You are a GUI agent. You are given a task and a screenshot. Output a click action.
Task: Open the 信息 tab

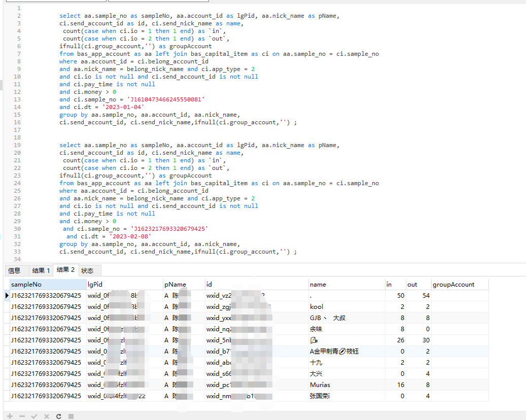coord(14,270)
